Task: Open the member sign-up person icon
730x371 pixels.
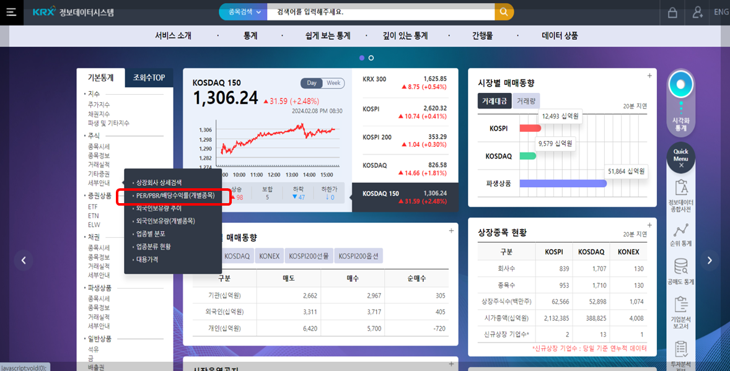Action: click(697, 12)
